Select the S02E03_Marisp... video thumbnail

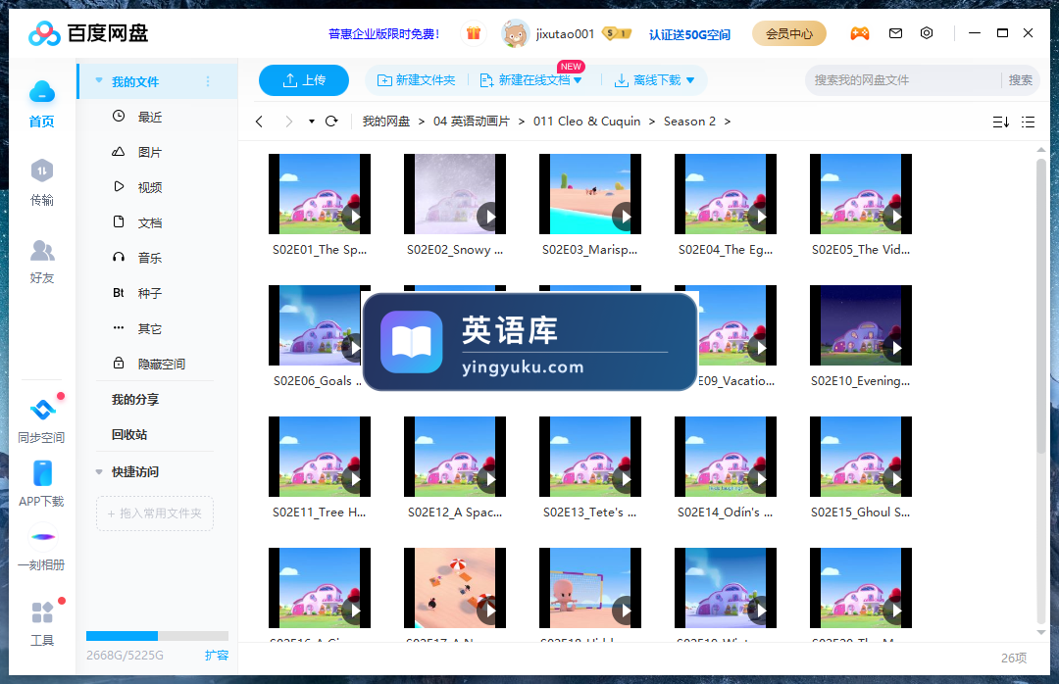(x=589, y=194)
